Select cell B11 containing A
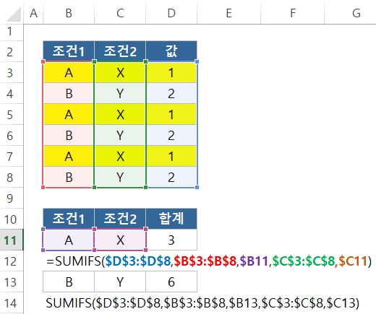 pos(69,240)
